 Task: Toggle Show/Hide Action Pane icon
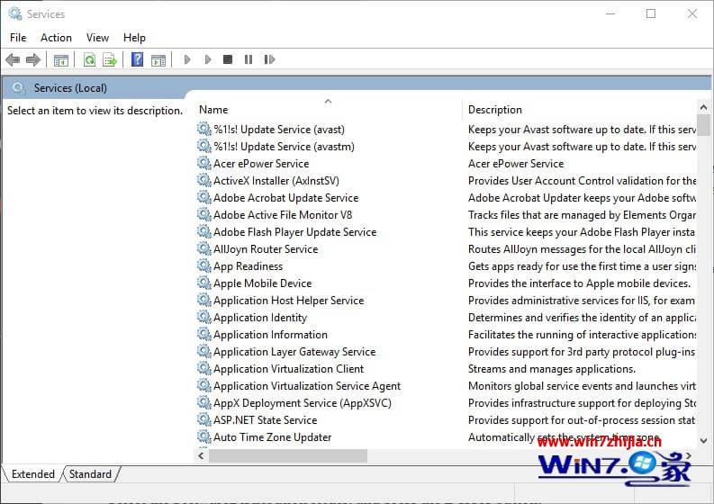(x=158, y=59)
